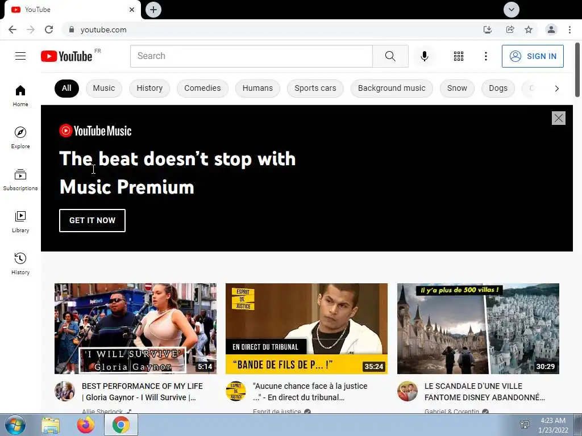Screen dimensions: 582x436
Task: Open a new browser tab
Action: tap(153, 10)
